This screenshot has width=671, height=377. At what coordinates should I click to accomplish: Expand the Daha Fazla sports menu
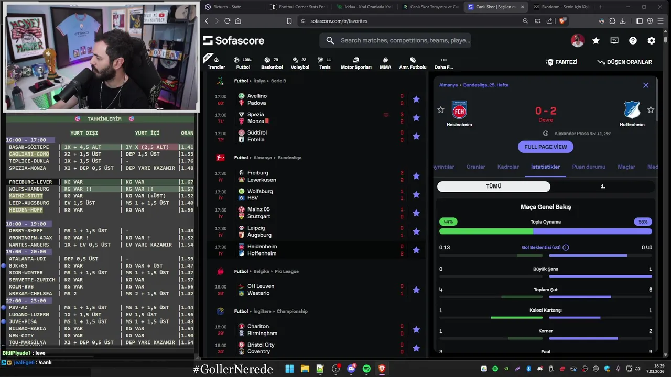coord(443,63)
